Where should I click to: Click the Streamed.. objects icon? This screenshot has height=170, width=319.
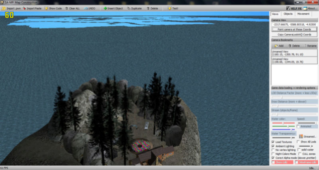(301, 137)
